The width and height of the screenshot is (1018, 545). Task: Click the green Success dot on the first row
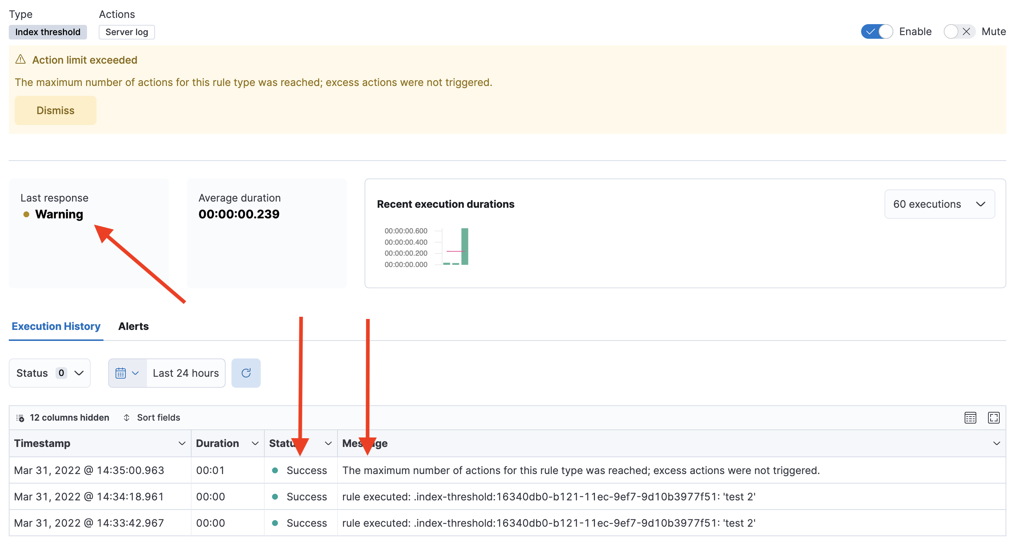coord(275,470)
